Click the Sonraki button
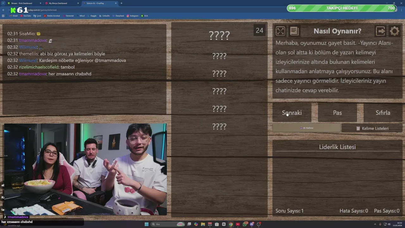 [292, 113]
